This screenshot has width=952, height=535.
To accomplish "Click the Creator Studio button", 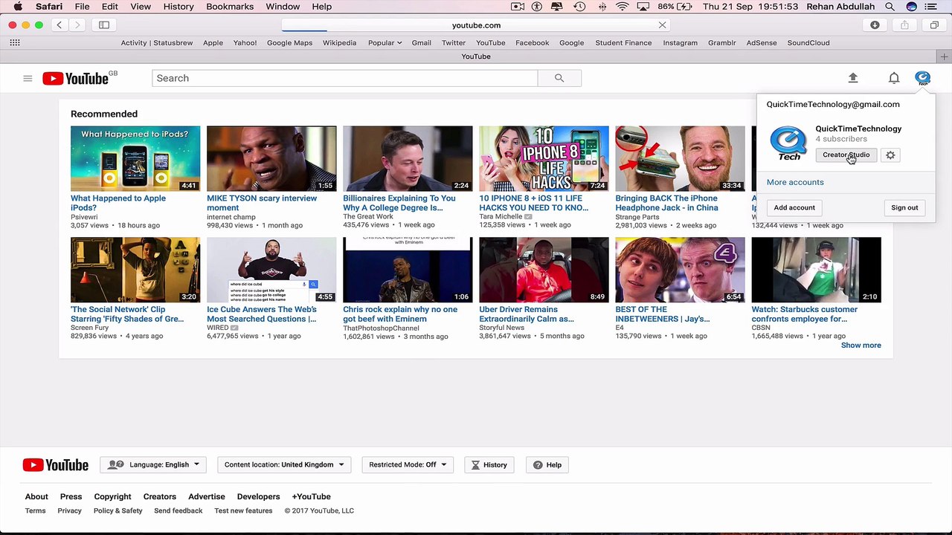I will pos(846,155).
